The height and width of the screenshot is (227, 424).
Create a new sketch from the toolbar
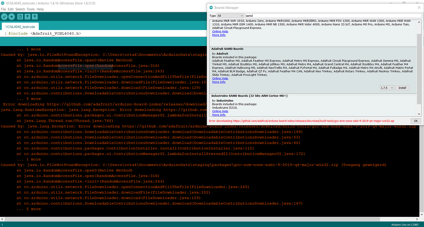pyautogui.click(x=20, y=16)
